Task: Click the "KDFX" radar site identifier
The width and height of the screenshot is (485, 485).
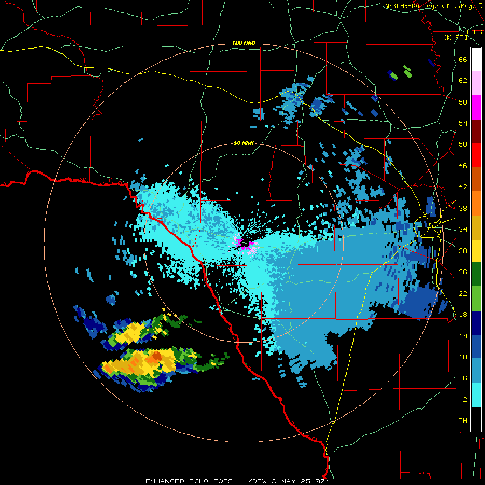Action: point(257,481)
